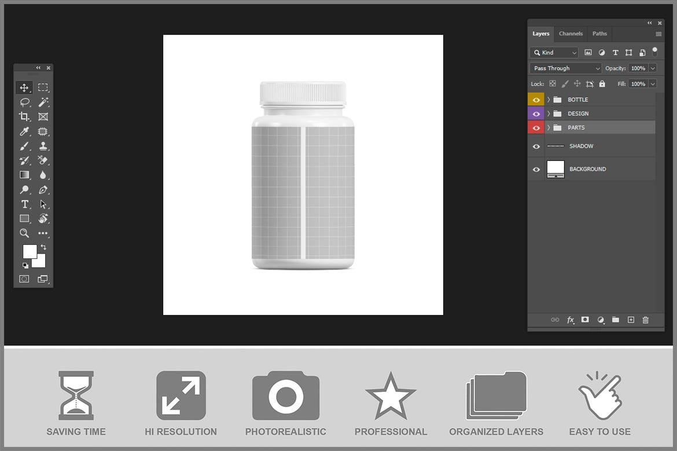Select the Rotate View hand tool

pos(43,219)
